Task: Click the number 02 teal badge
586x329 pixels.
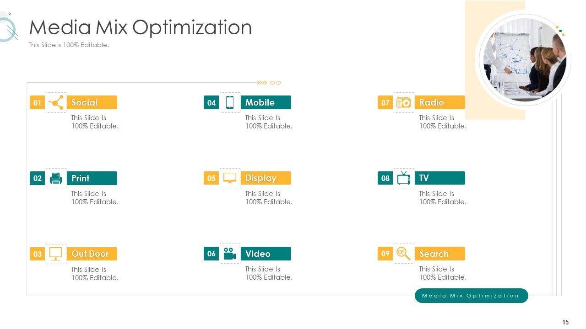Action: click(x=38, y=178)
